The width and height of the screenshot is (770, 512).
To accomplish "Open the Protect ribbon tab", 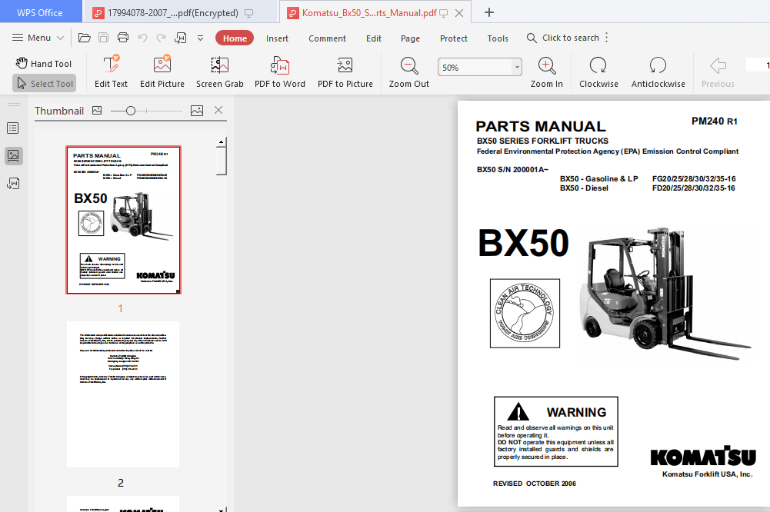I will 454,38.
